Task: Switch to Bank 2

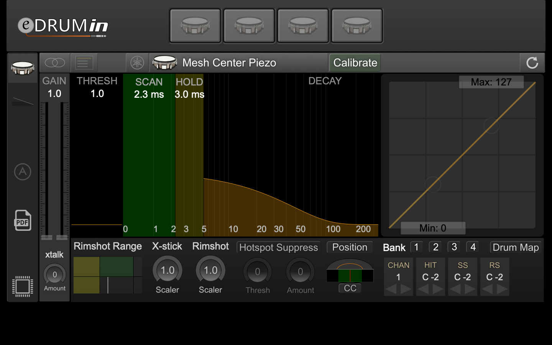Action: pos(435,247)
